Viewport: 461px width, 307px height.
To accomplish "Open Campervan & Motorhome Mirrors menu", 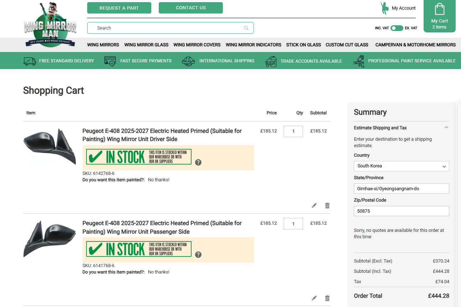I will pos(415,45).
